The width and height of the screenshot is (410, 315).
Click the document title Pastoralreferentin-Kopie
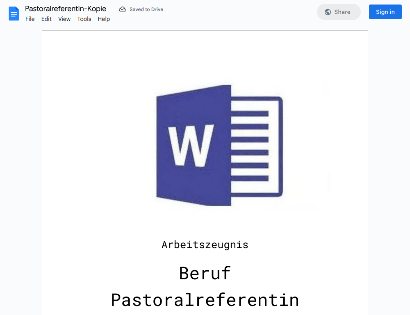(x=66, y=9)
